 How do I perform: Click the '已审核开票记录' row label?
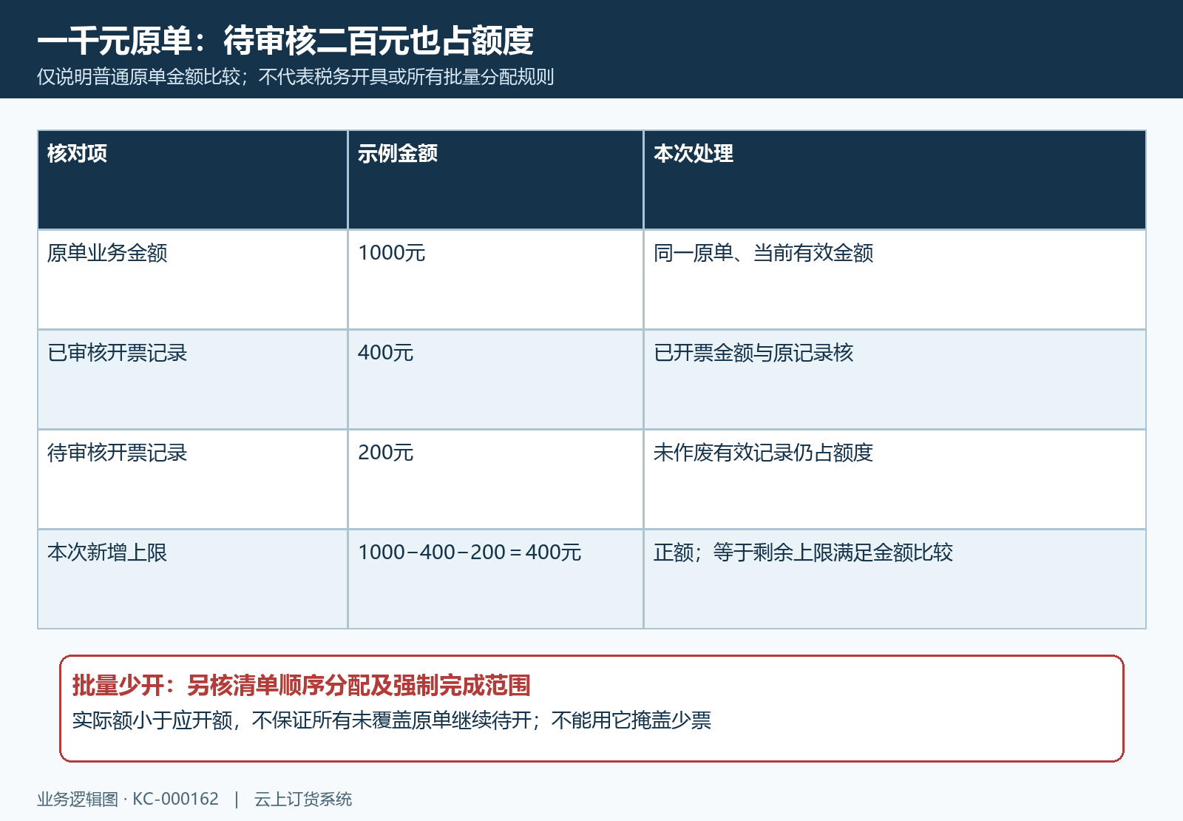118,353
